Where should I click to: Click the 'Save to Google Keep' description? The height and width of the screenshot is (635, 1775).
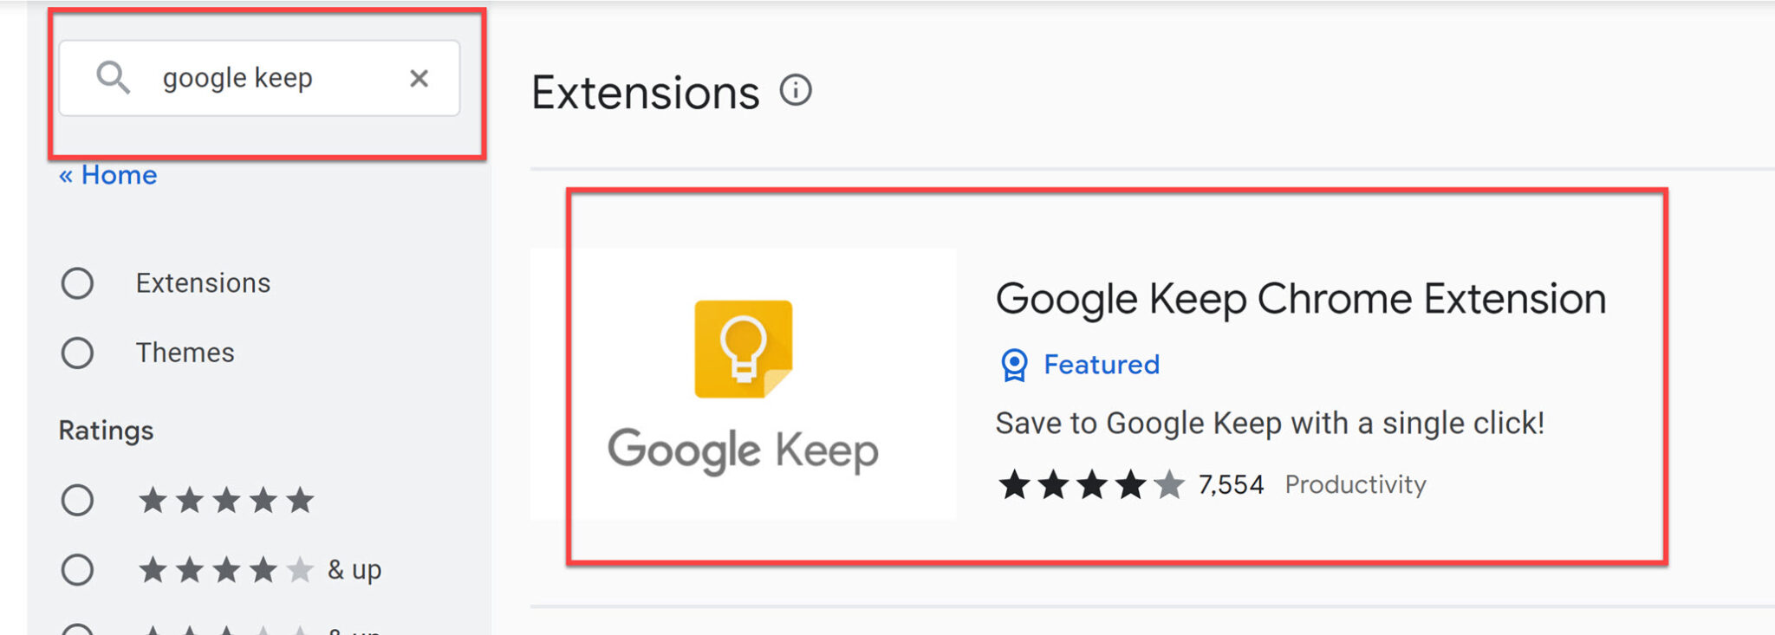[1269, 424]
